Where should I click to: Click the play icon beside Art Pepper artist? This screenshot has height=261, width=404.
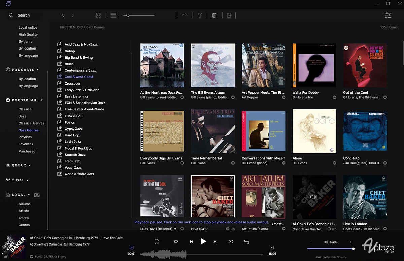pyautogui.click(x=284, y=97)
